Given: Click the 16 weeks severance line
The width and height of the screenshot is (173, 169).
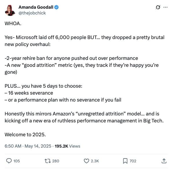Looking at the screenshot, I should [29, 93].
